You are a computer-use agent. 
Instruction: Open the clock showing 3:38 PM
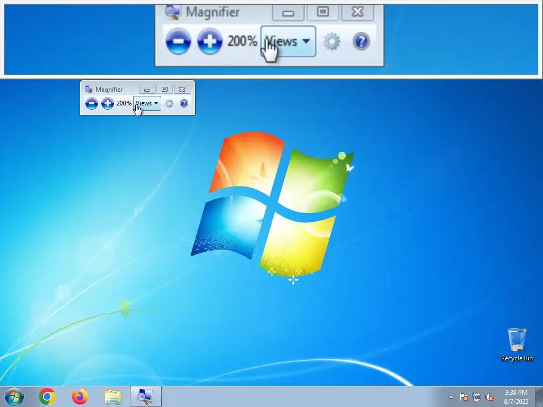[516, 397]
